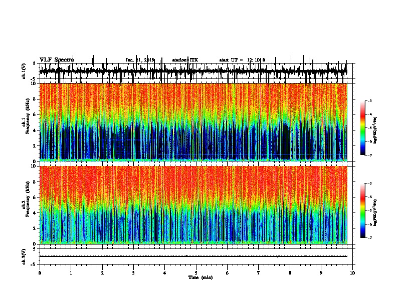Image resolution: width=397 pixels, height=306 pixels.
Task: Click the time axis tick label 3
Action: (x=133, y=273)
